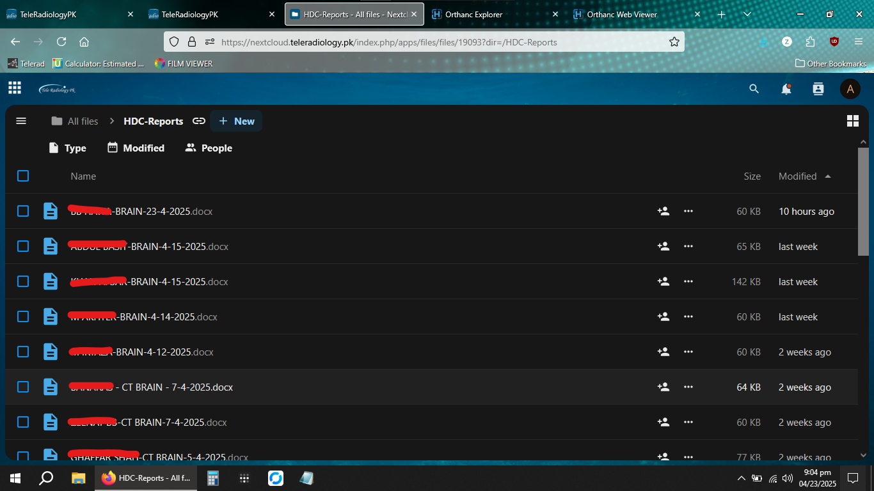Click share link icon next to HDC-Reports
Viewport: 874px width, 491px height.
coord(199,121)
